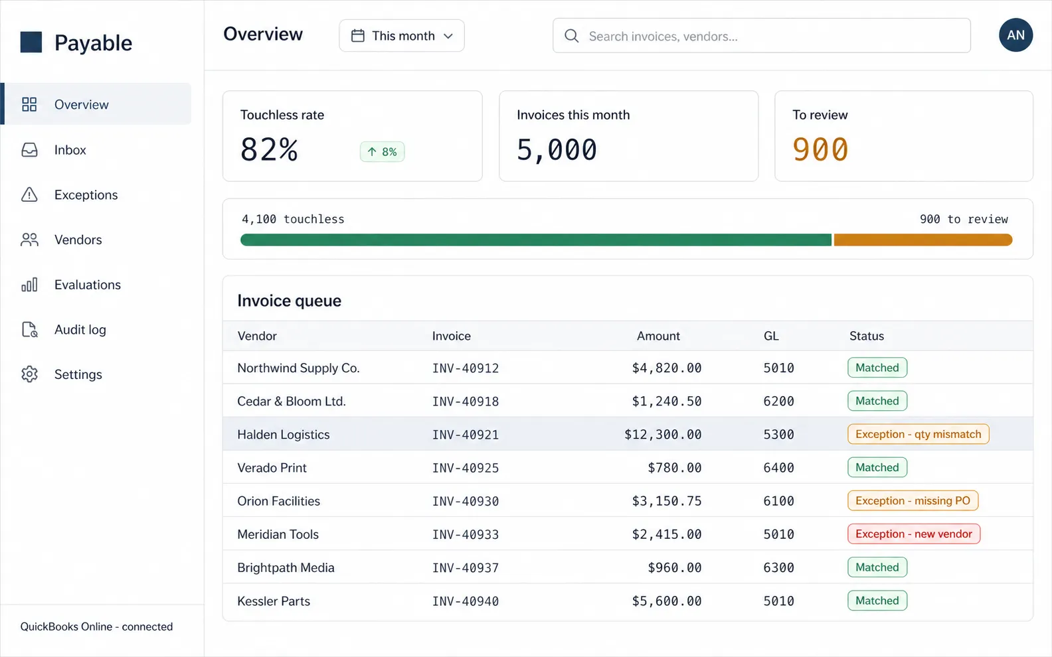Click the 900 to review label

(x=964, y=219)
